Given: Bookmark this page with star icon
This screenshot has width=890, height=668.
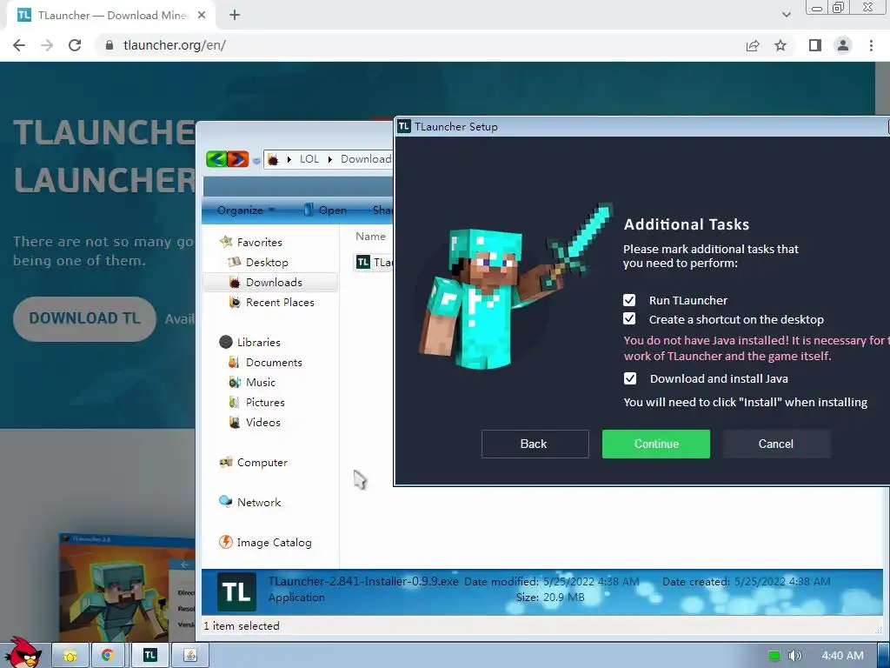Looking at the screenshot, I should click(780, 45).
